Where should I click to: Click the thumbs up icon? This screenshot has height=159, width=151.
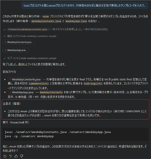pyautogui.click(x=16, y=156)
